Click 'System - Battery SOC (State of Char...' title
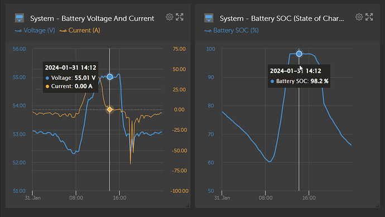Image resolution: width=385 pixels, height=217 pixels. tap(282, 18)
